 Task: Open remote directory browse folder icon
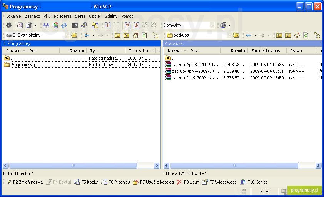tap(236, 35)
